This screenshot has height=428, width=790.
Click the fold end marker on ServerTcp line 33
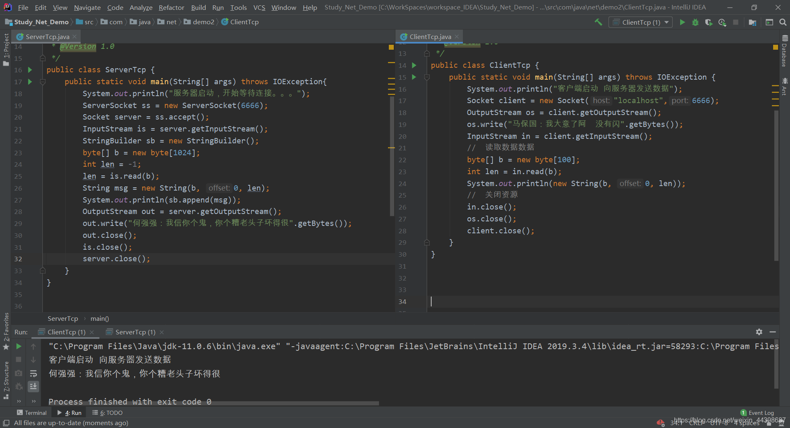(x=42, y=271)
